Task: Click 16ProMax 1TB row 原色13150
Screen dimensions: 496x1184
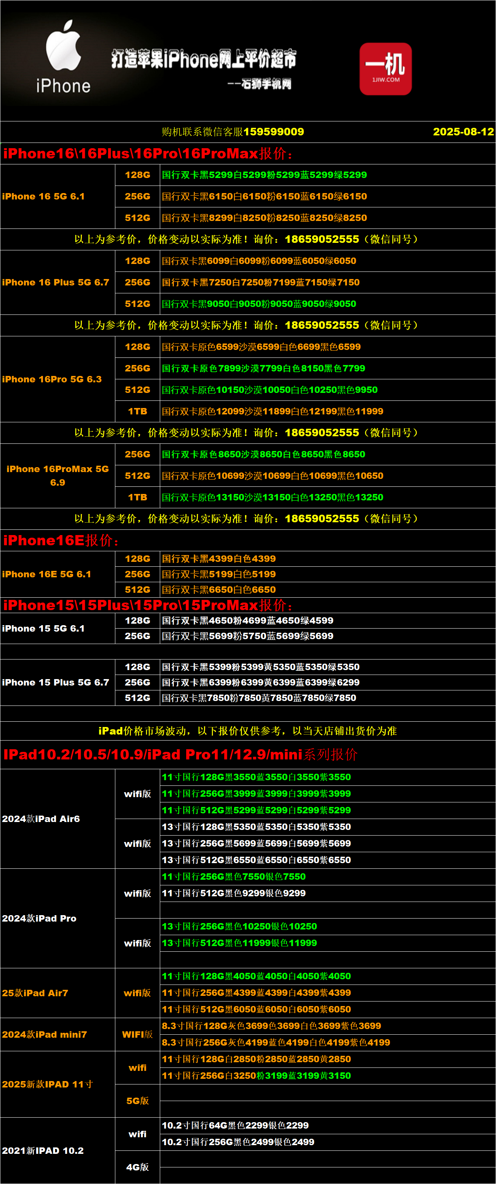Action: [x=328, y=497]
